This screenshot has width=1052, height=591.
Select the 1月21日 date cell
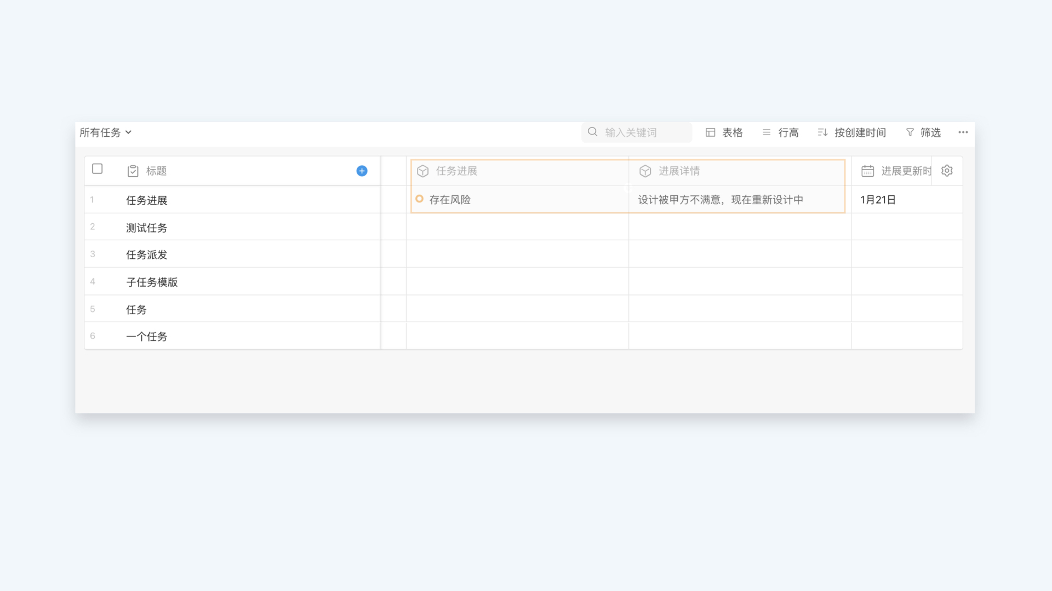878,200
